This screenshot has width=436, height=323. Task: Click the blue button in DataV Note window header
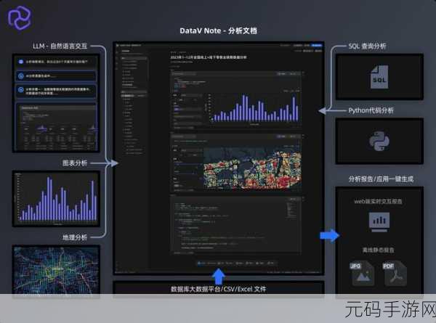coord(317,45)
